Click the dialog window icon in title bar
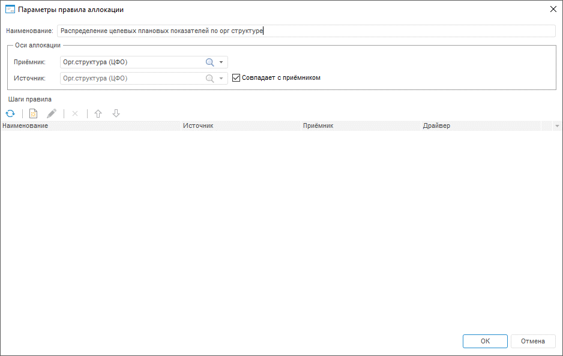This screenshot has height=356, width=563. [x=10, y=10]
